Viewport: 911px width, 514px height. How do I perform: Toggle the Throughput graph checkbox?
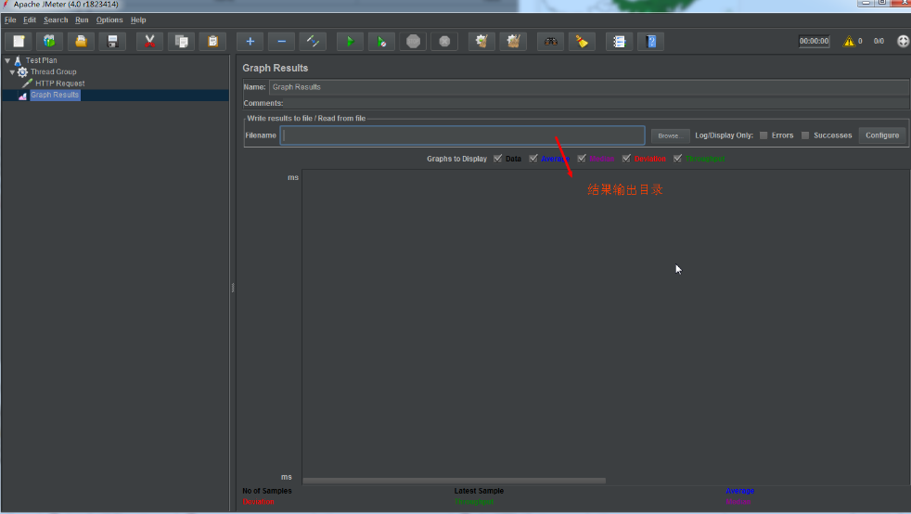coord(677,159)
